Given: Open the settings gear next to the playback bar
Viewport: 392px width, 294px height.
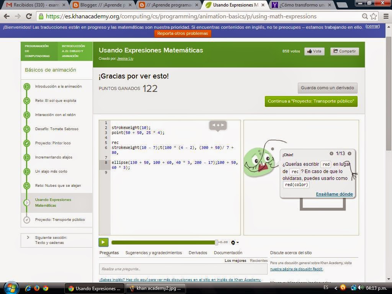Looking at the screenshot, I should (233, 242).
